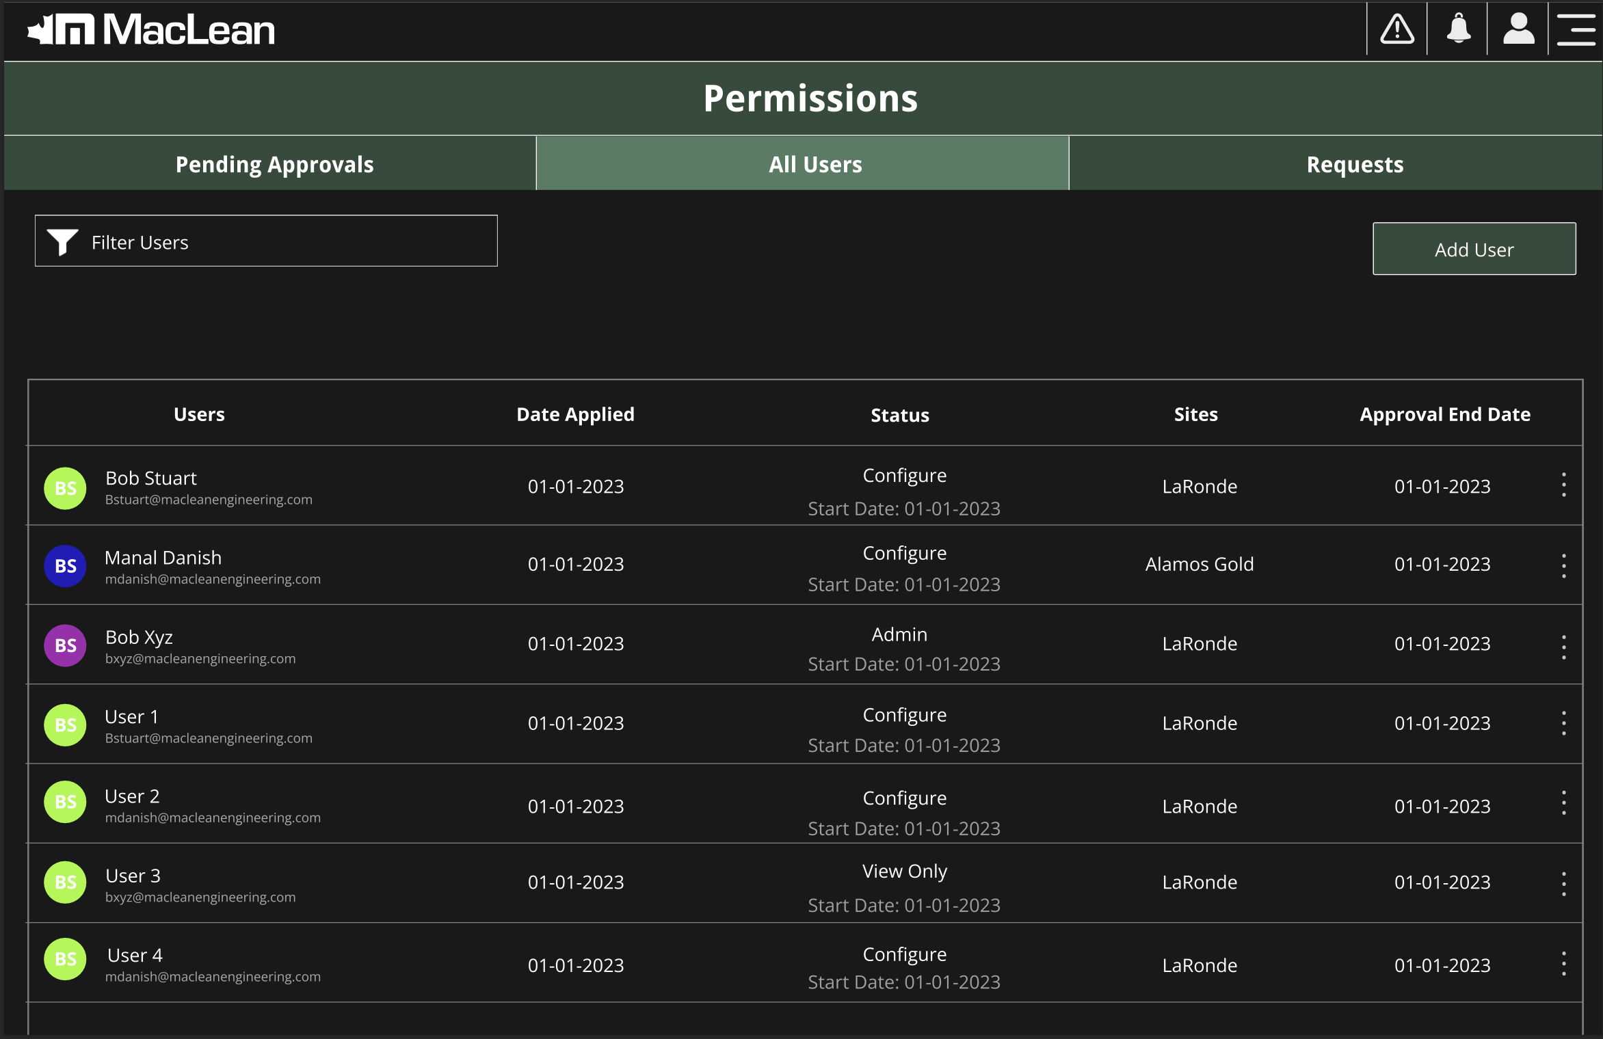This screenshot has height=1039, width=1603.
Task: Expand actions menu for User 3
Action: click(x=1563, y=884)
